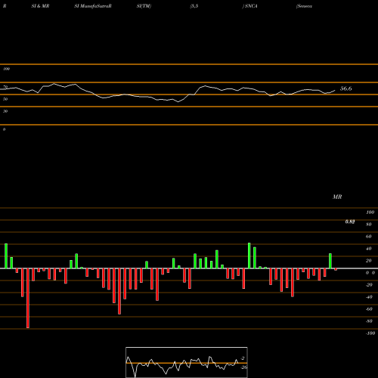
Task: Select the SNCA ticker text in the header
Action: pyautogui.click(x=251, y=6)
